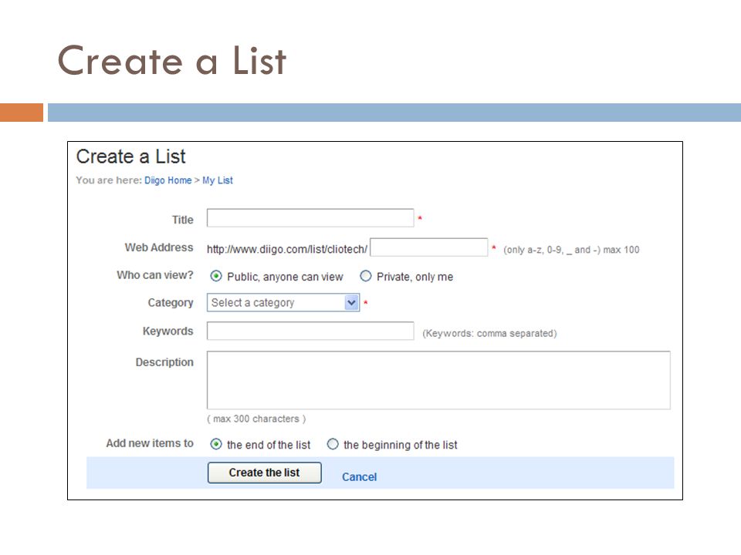Viewport: 741px width, 555px height.
Task: Click the Cancel link
Action: (x=359, y=477)
